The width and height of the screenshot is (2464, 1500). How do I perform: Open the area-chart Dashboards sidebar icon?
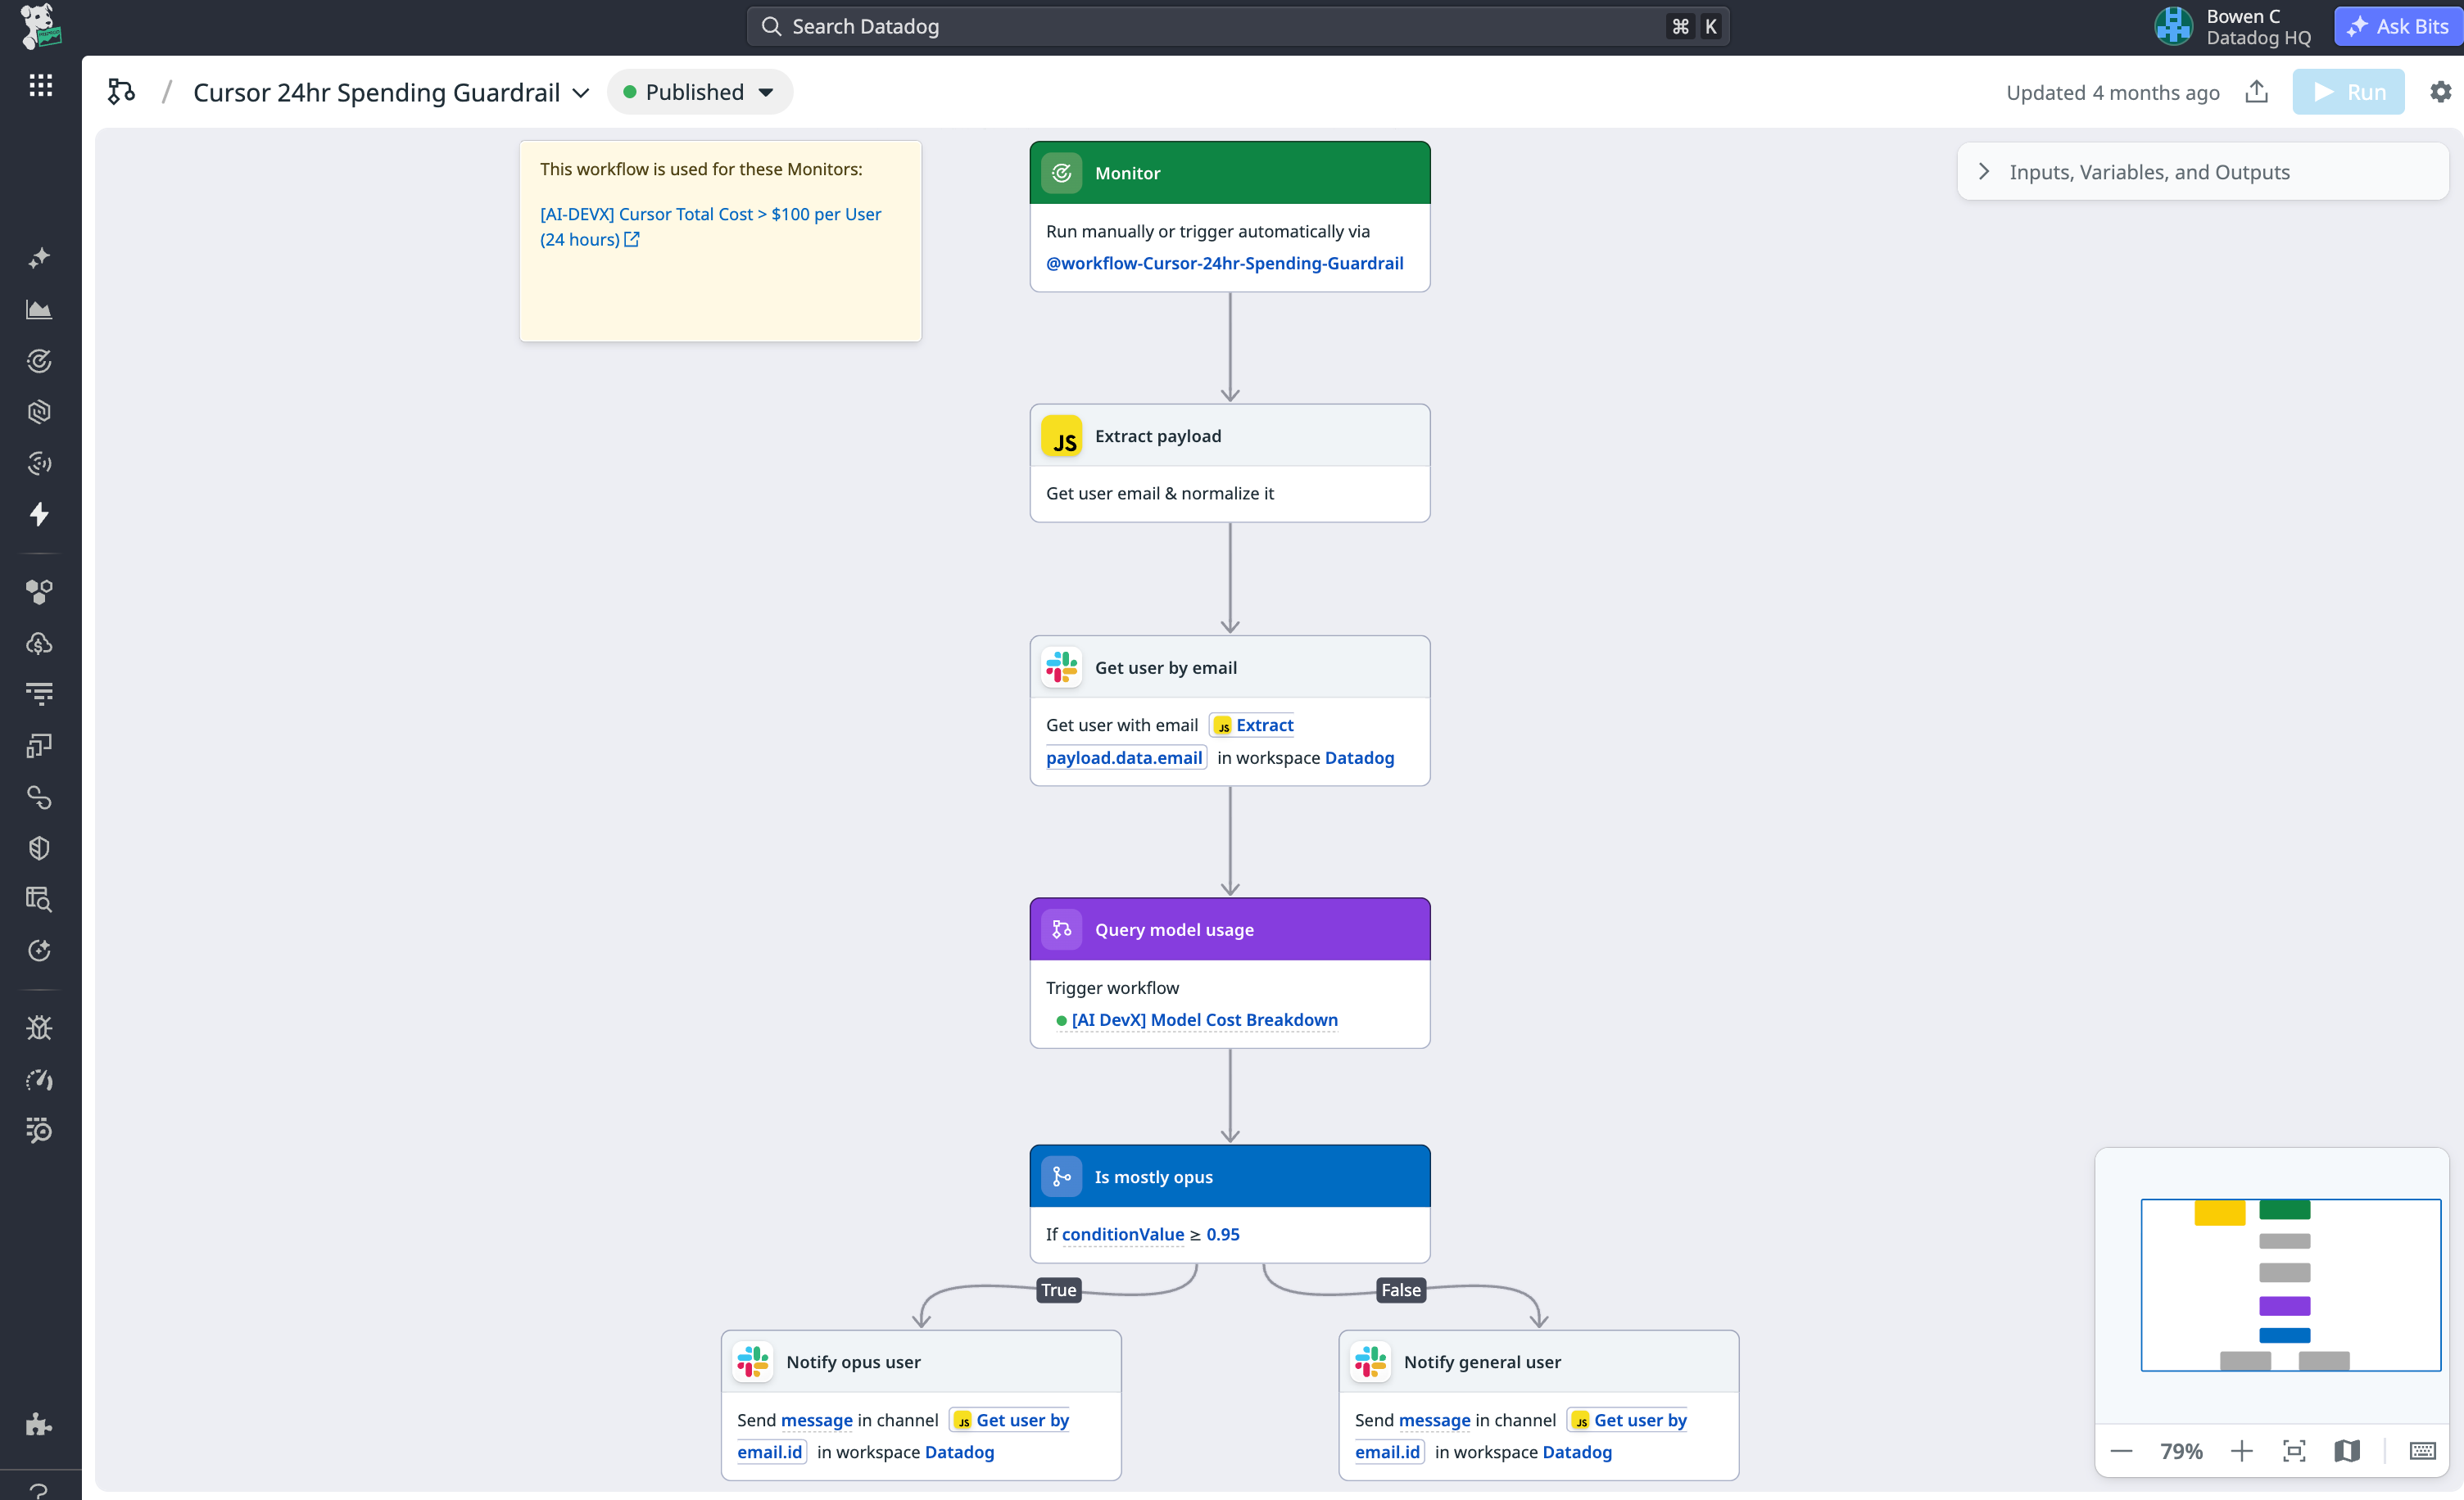pyautogui.click(x=40, y=309)
